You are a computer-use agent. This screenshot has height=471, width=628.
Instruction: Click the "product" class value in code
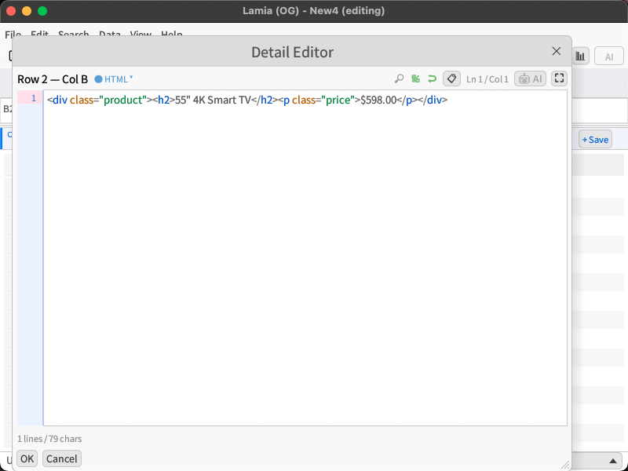click(123, 100)
